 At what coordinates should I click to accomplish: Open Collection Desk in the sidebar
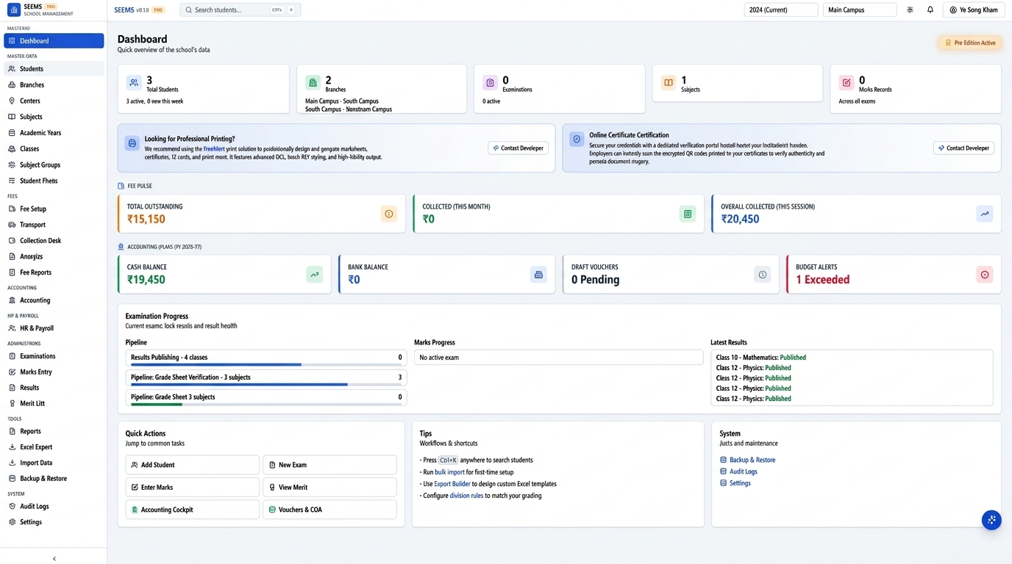pos(54,240)
